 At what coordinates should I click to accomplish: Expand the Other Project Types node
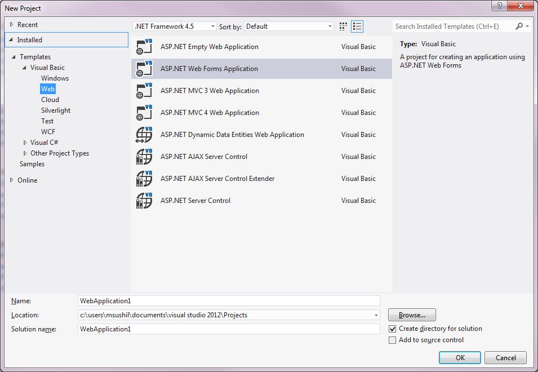tap(25, 153)
